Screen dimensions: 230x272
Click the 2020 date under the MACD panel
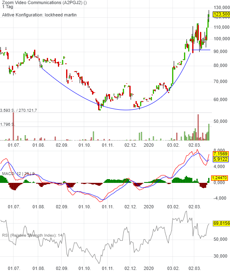pos(149,207)
